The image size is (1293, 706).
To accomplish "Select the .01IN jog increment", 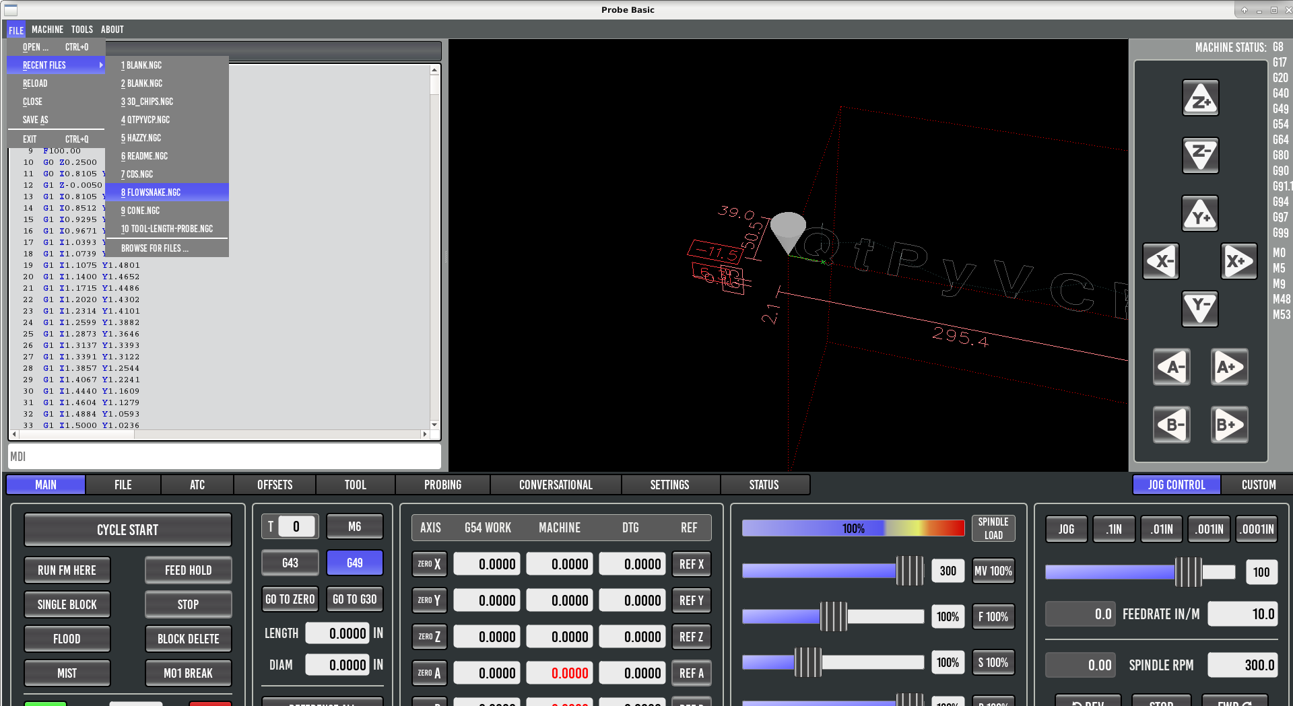I will pyautogui.click(x=1162, y=529).
